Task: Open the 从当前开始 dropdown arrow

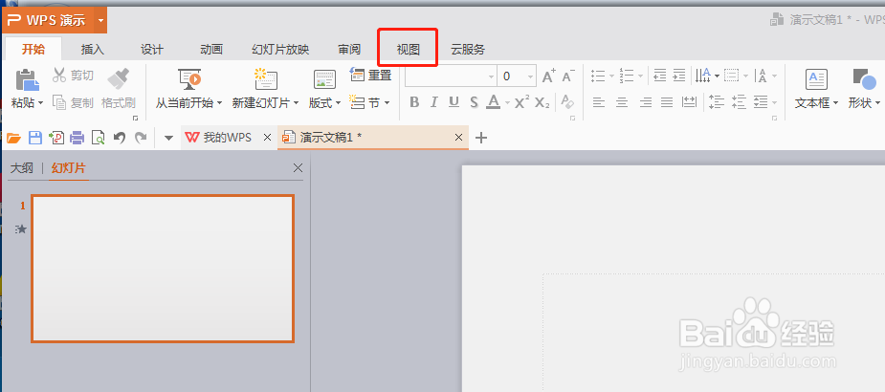Action: click(219, 103)
